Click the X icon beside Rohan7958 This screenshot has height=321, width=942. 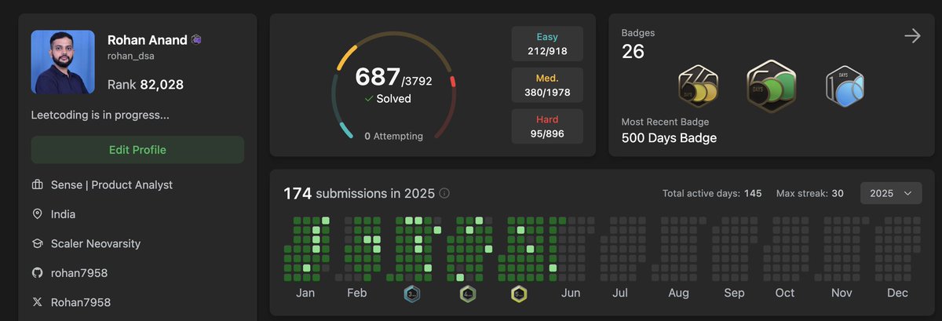pyautogui.click(x=37, y=302)
